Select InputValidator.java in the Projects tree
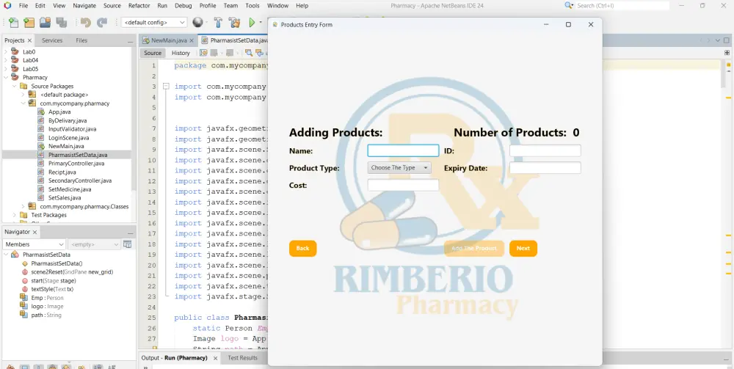 (72, 129)
